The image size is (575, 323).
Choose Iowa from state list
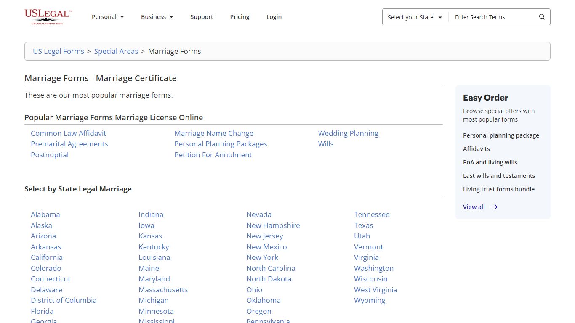coord(146,225)
